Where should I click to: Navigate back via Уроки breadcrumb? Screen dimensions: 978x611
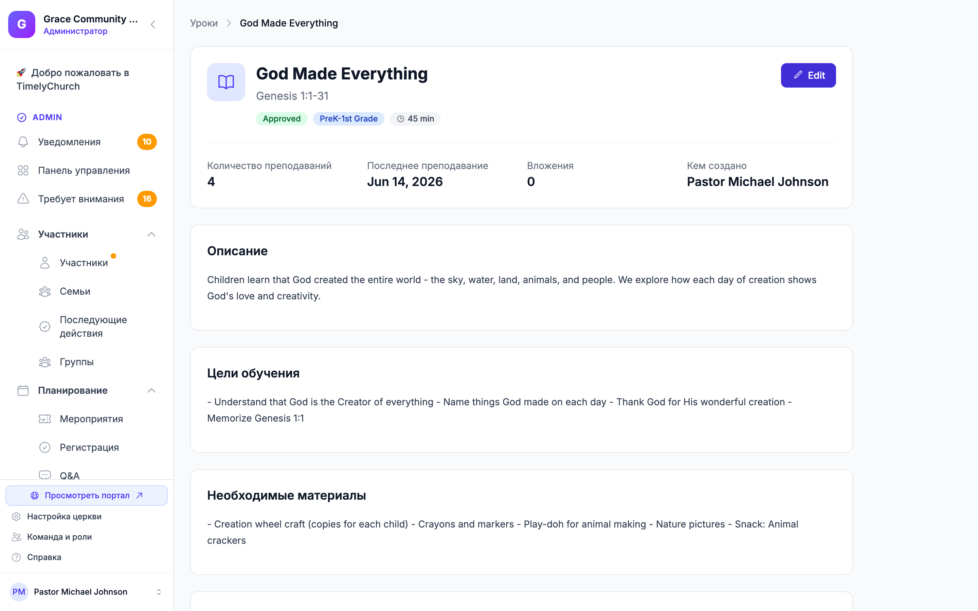(204, 23)
